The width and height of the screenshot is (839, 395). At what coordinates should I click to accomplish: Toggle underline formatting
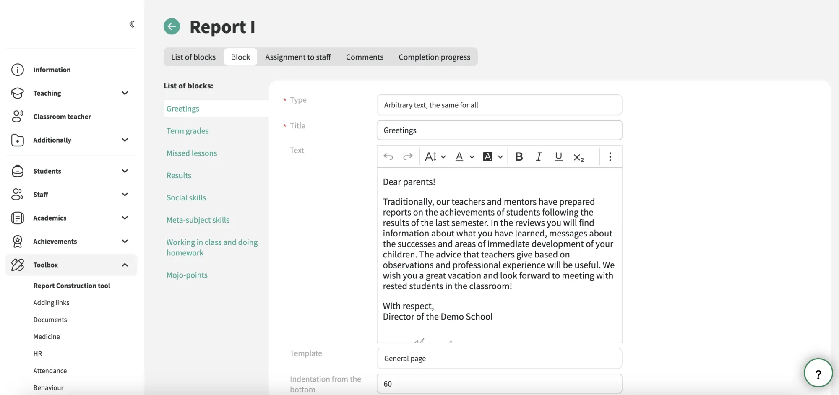pos(558,157)
